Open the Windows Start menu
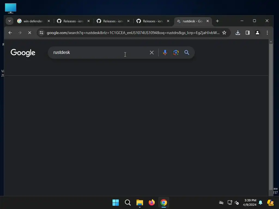The image size is (279, 209). pos(116,202)
